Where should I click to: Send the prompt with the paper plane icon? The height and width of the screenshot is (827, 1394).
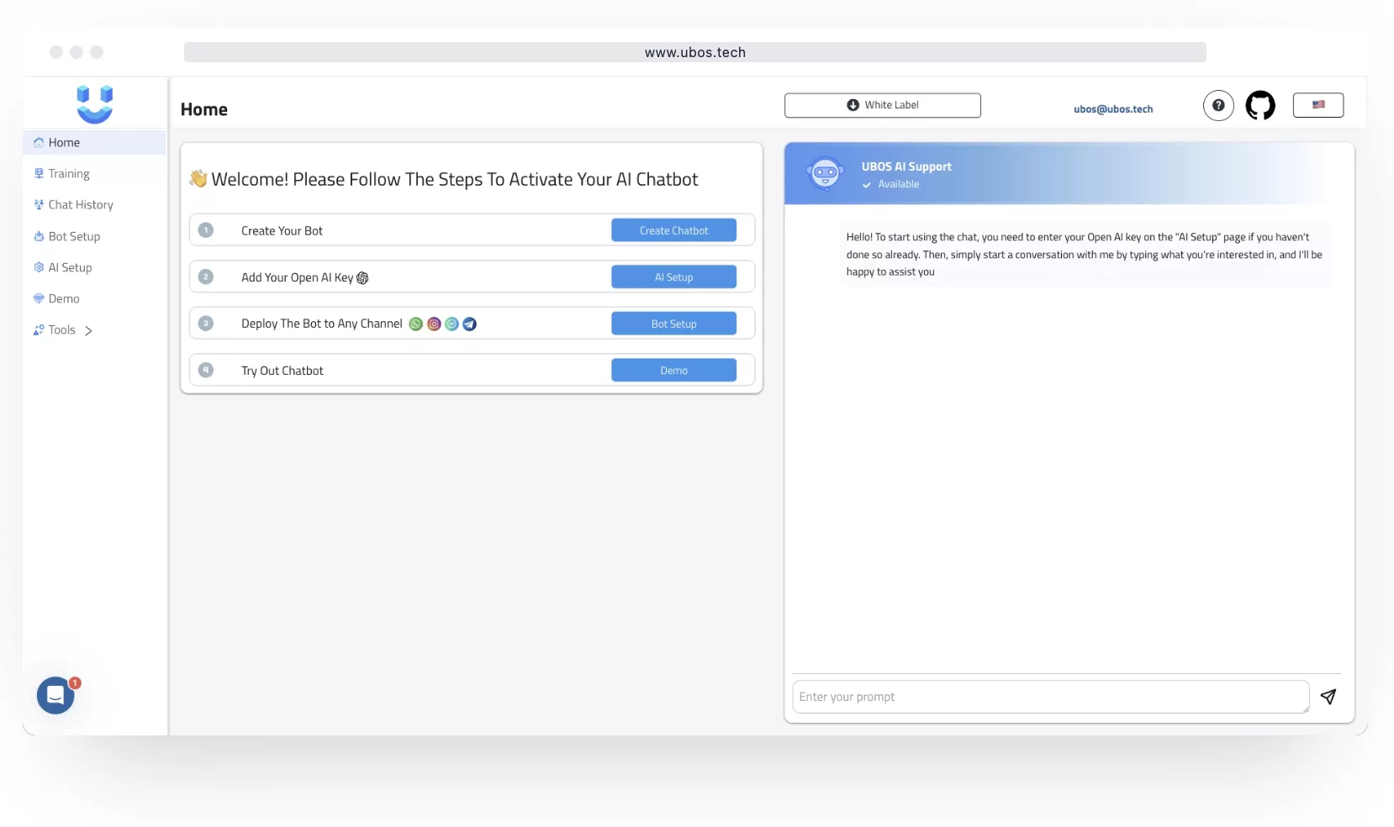[1328, 697]
